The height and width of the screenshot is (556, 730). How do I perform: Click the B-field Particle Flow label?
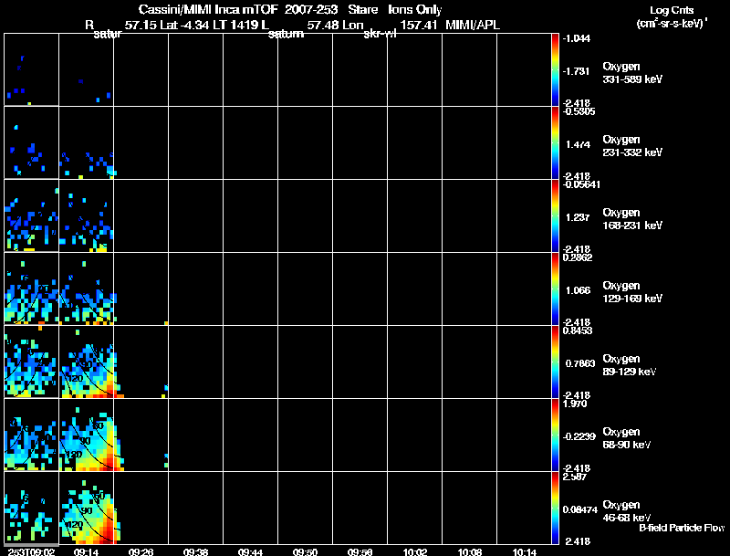682,528
